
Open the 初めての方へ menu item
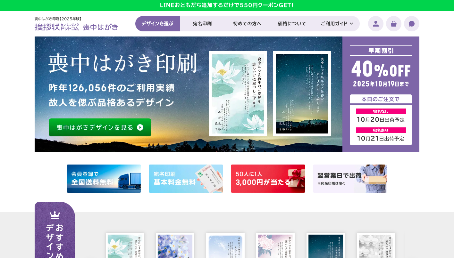pos(247,24)
